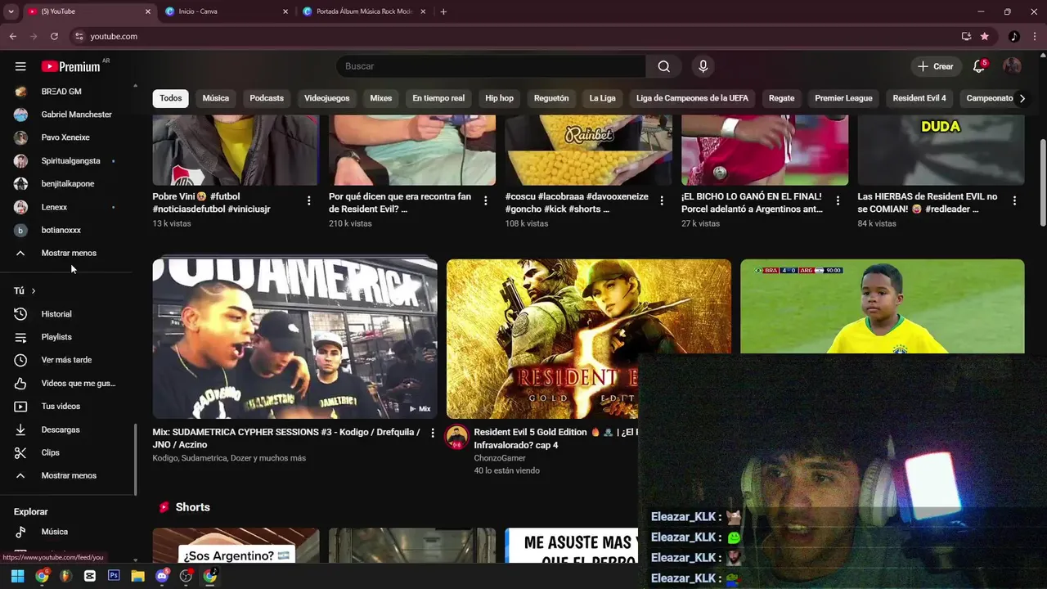Image resolution: width=1047 pixels, height=589 pixels.
Task: Open File Explorer from the taskbar
Action: point(137,576)
